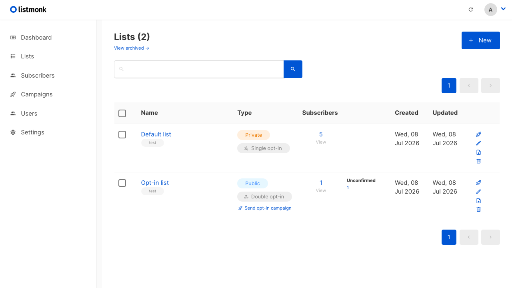This screenshot has width=512, height=288.
Task: Click next page arrow above table
Action: coord(490,86)
